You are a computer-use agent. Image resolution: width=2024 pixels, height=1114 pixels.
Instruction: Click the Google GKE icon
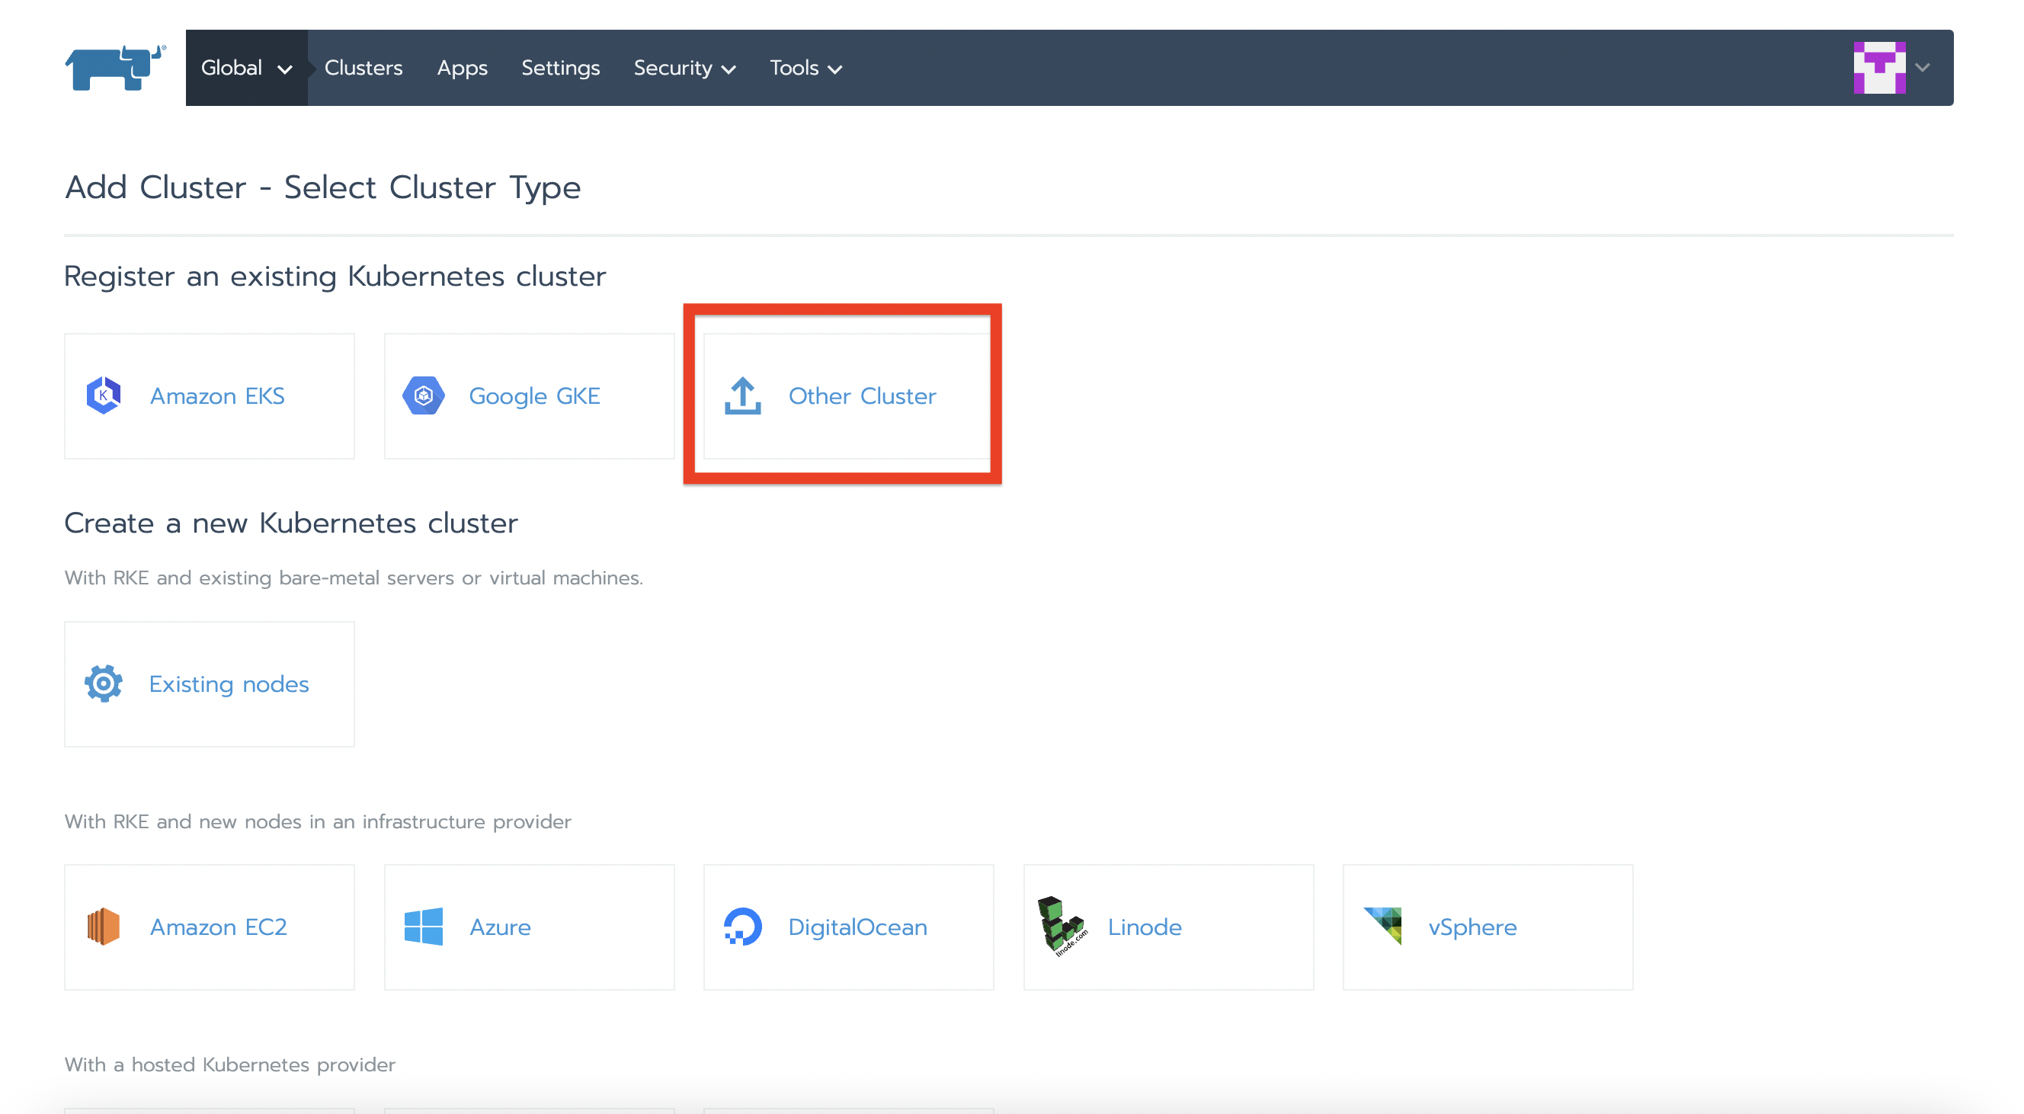point(424,395)
